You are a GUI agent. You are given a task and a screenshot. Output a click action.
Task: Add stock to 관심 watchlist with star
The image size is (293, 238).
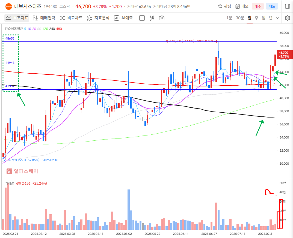click(x=224, y=6)
